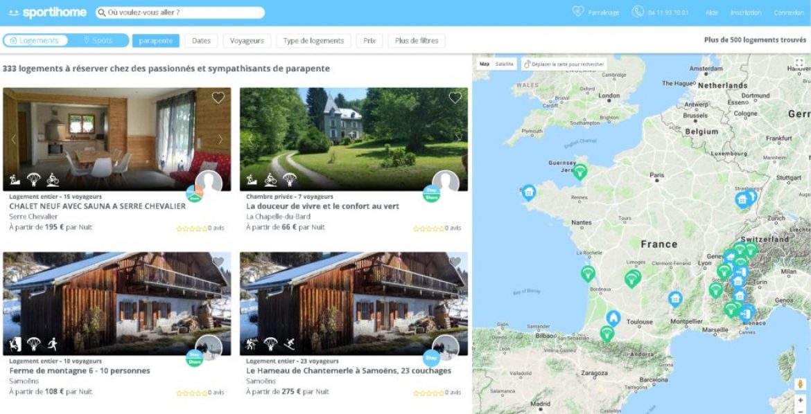Open La douceur de vivre et le confort au vert

323,206
